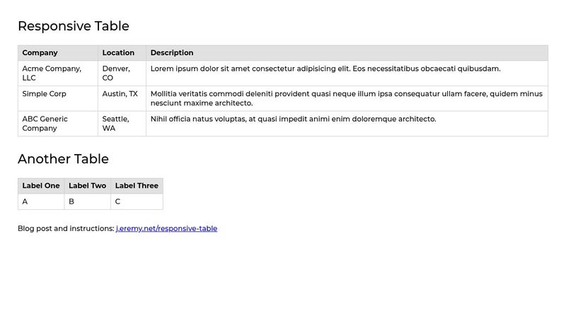Open the j.eremy.net/responsive-table link
This screenshot has width=566, height=318.
166,228
